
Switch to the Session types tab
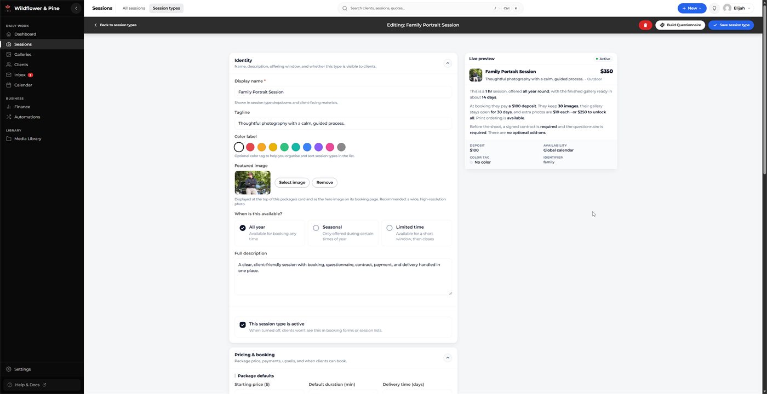pyautogui.click(x=167, y=8)
